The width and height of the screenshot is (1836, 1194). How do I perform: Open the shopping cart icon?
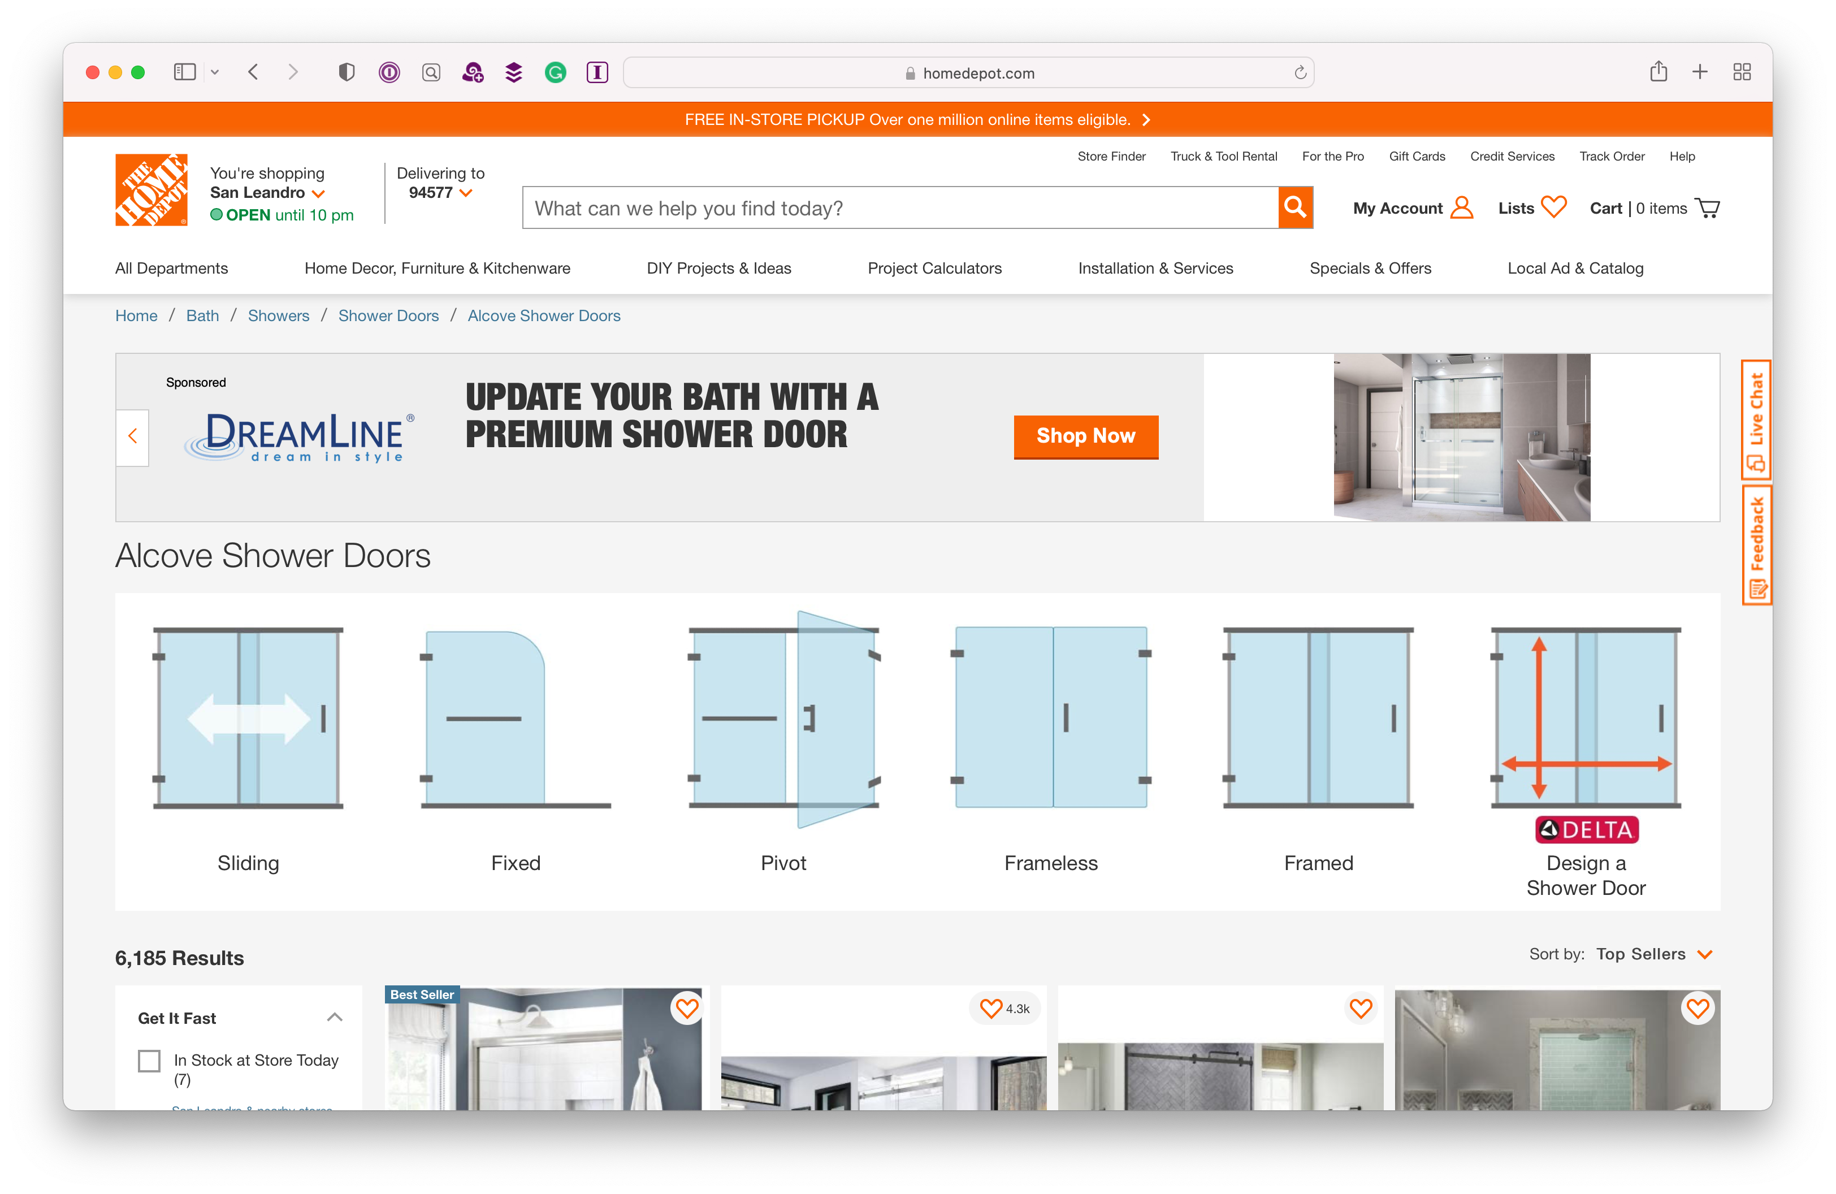[1707, 208]
